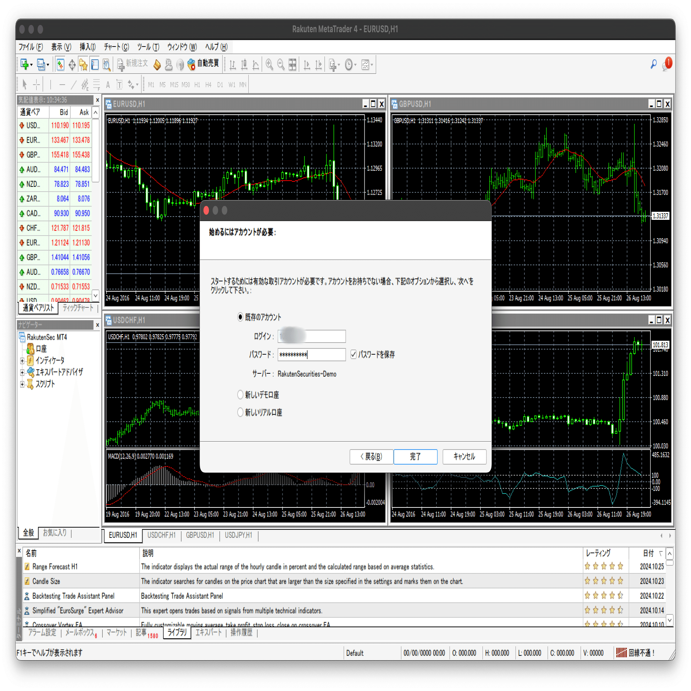Open the indicators list dropdown arrow
This screenshot has height=691, width=691.
tap(339, 65)
